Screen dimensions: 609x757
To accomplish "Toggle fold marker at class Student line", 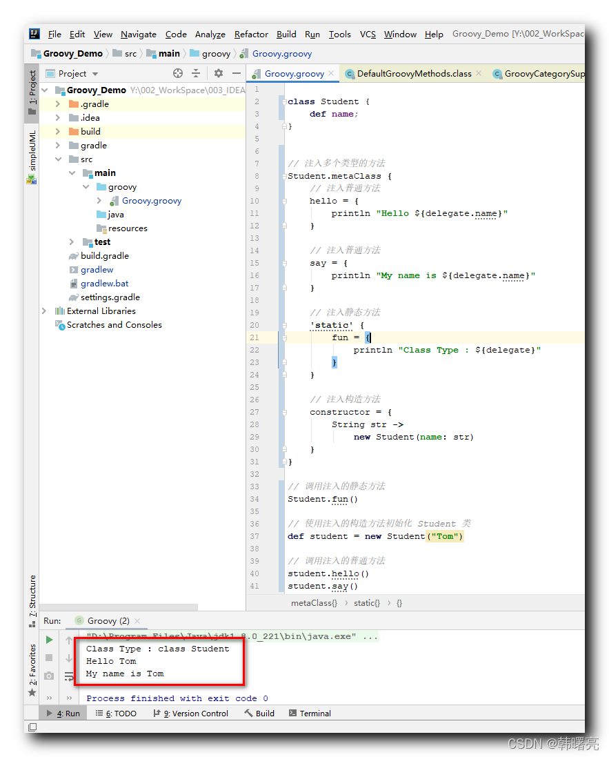I will pos(285,102).
